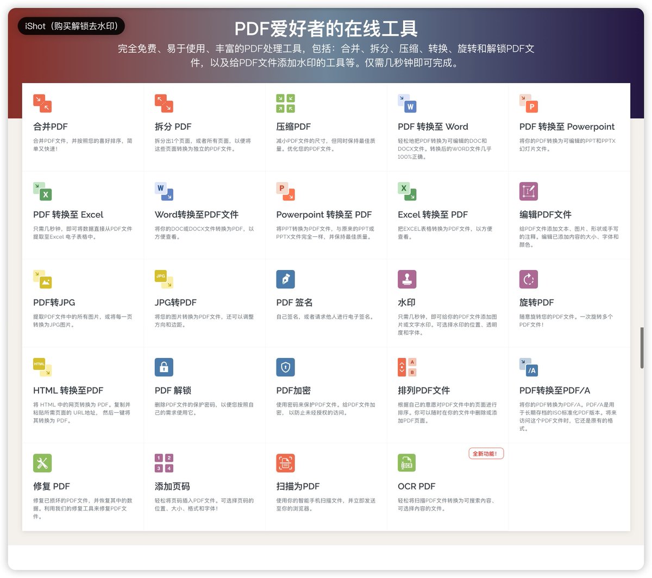
Task: Click description text starting 轻松将扫描PDF文件转换
Action: pos(447,505)
